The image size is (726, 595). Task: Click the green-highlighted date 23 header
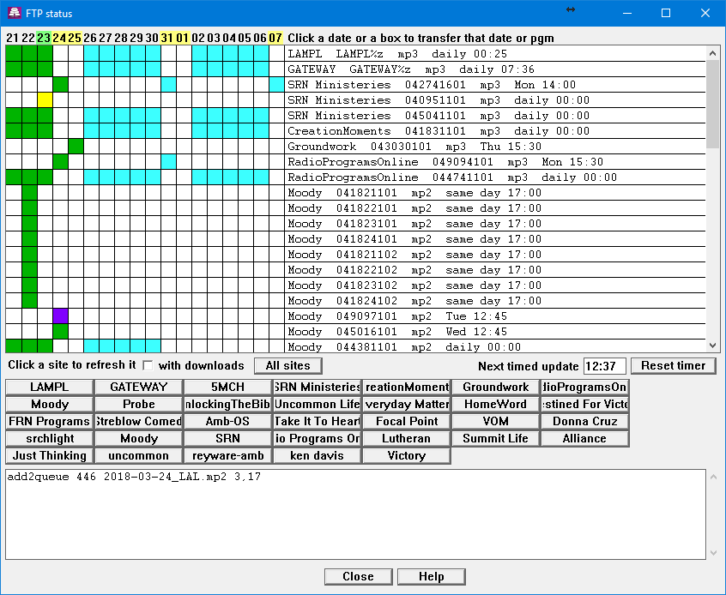44,38
